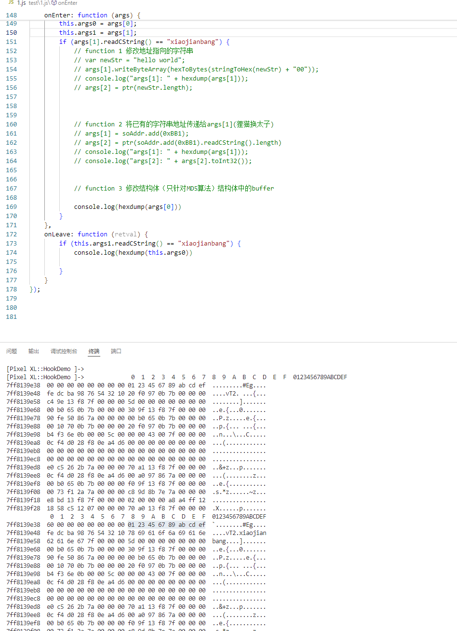The width and height of the screenshot is (457, 631).
Task: Click the "function 2" comment line
Action: pyautogui.click(x=174, y=124)
